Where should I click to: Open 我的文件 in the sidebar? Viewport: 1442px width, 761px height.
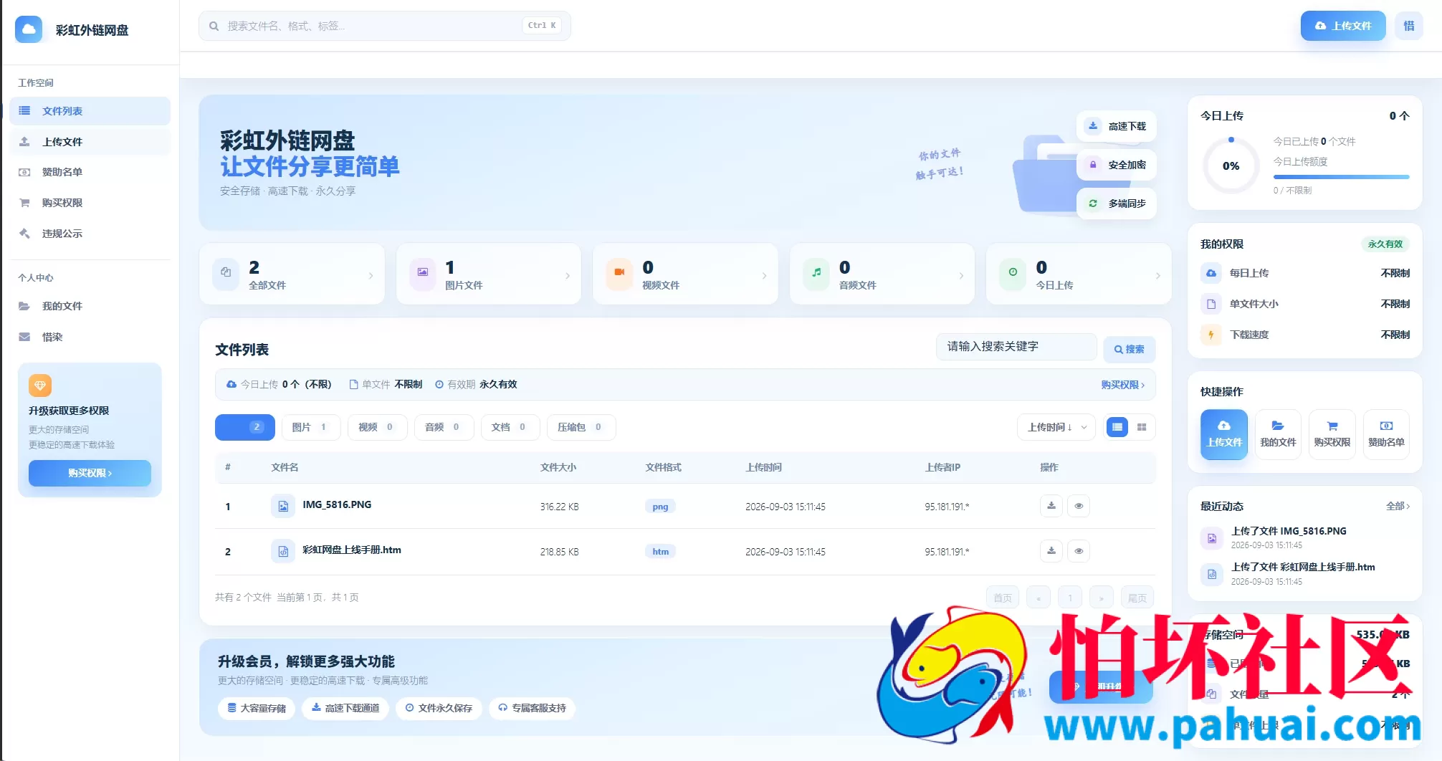pyautogui.click(x=90, y=306)
